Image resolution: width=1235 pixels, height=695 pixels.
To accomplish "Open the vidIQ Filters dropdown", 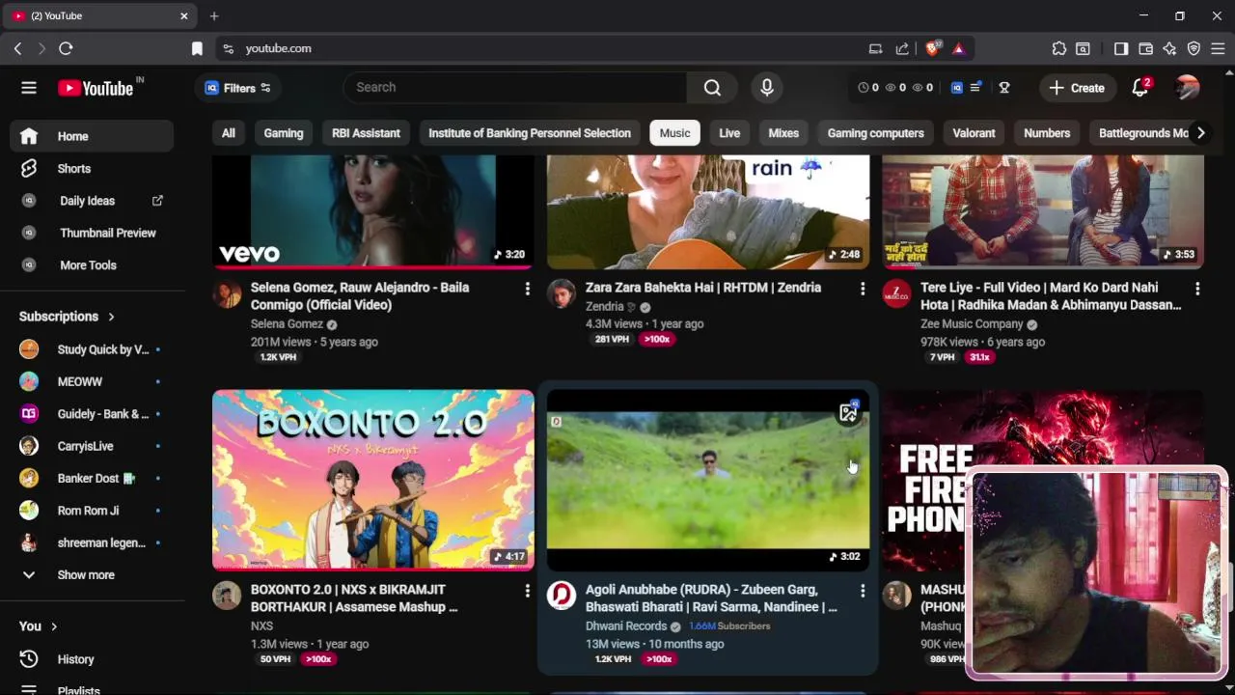I will [x=238, y=88].
